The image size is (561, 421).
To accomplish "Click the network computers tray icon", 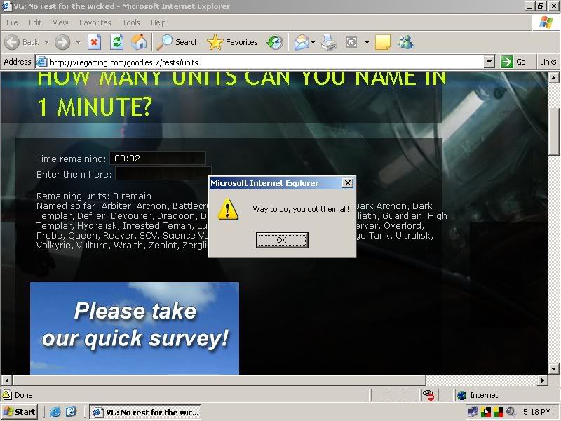I will pyautogui.click(x=473, y=412).
